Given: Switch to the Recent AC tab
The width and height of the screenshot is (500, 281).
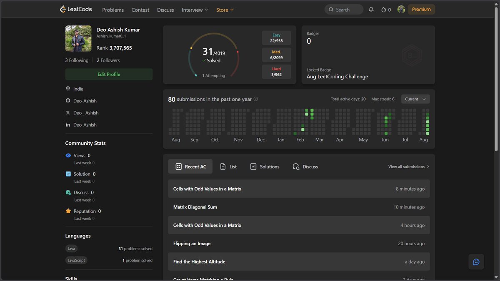Looking at the screenshot, I should coord(190,167).
